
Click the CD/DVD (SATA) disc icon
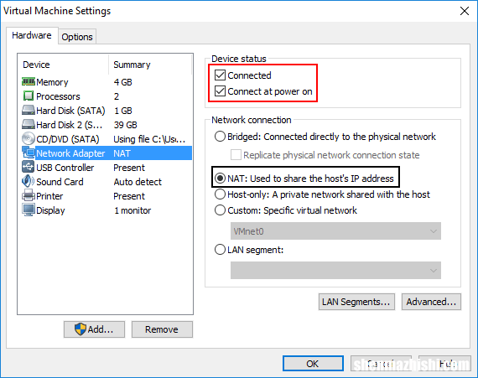29,138
